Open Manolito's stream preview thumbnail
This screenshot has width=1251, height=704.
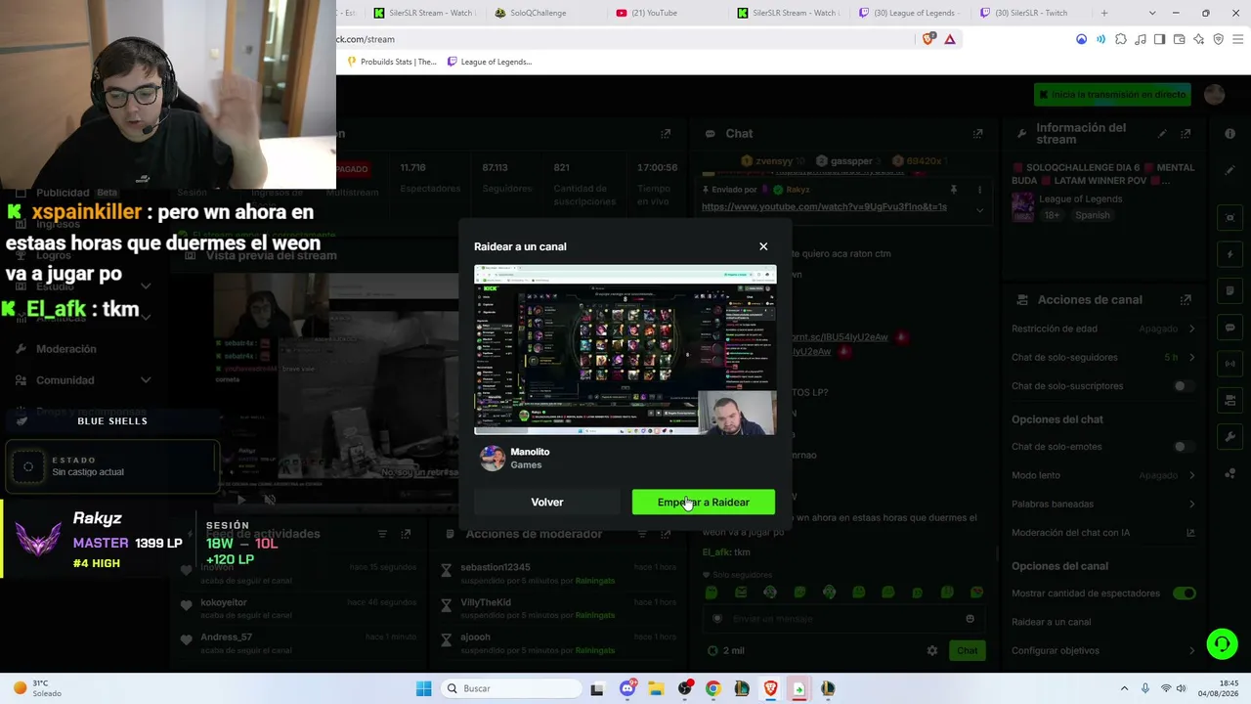tap(625, 350)
